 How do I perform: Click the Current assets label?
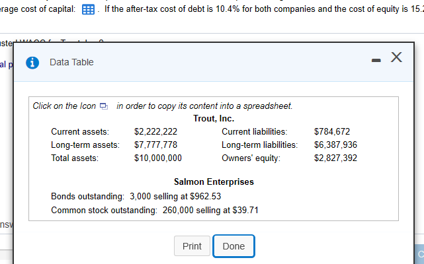point(80,132)
